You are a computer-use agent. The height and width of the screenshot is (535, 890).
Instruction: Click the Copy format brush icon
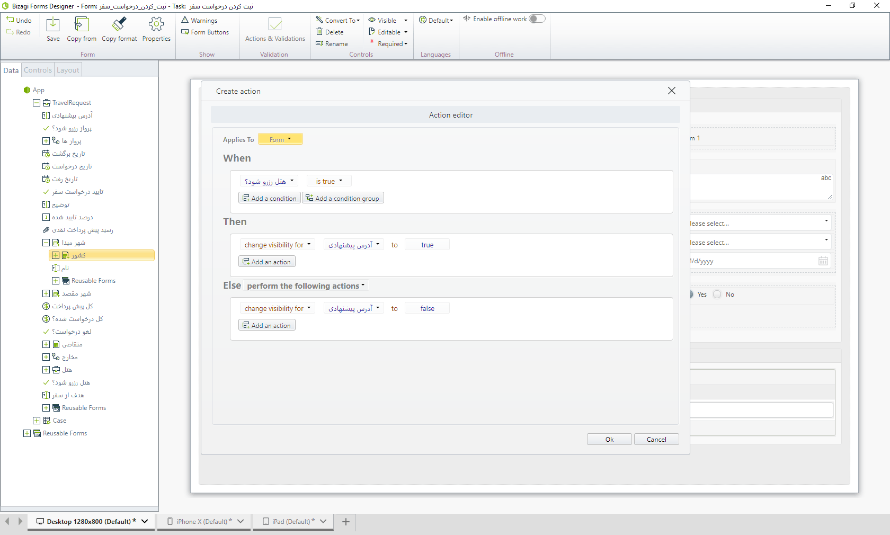(x=119, y=24)
